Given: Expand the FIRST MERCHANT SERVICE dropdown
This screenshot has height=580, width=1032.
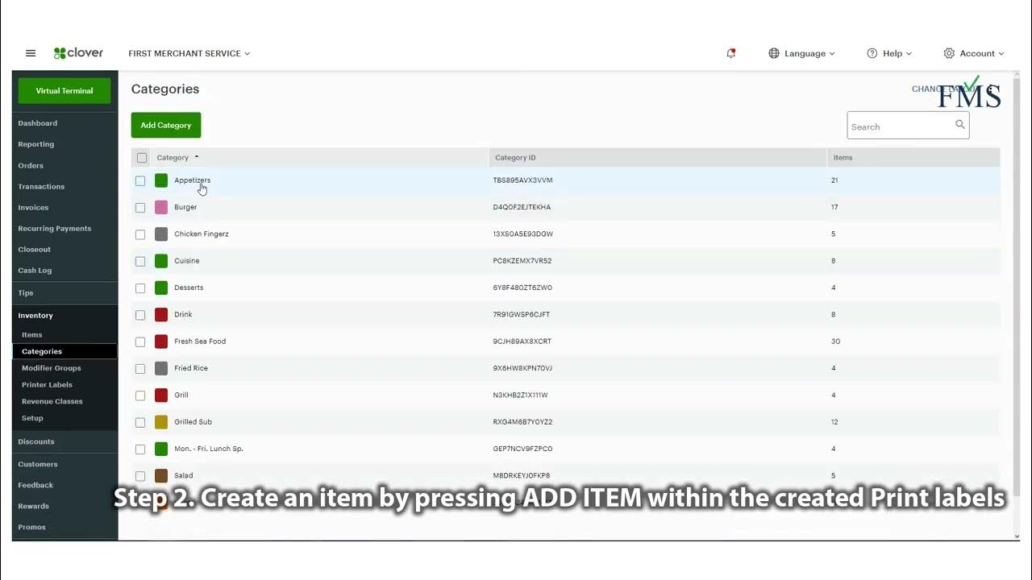Looking at the screenshot, I should point(189,53).
